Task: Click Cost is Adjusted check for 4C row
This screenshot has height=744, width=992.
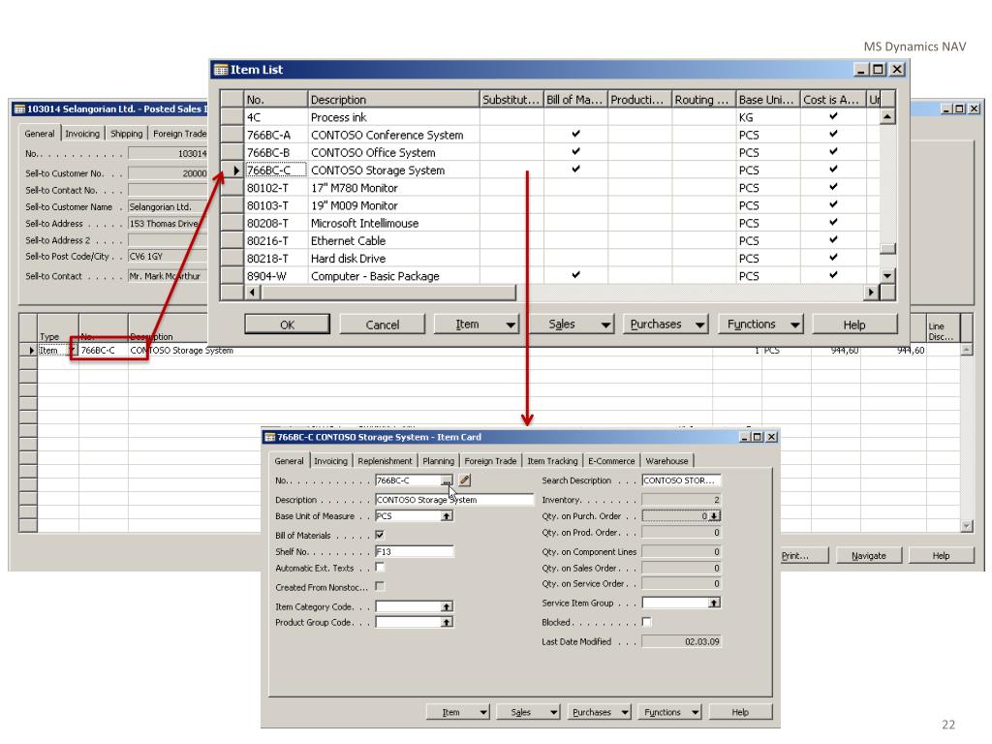Action: click(x=833, y=116)
